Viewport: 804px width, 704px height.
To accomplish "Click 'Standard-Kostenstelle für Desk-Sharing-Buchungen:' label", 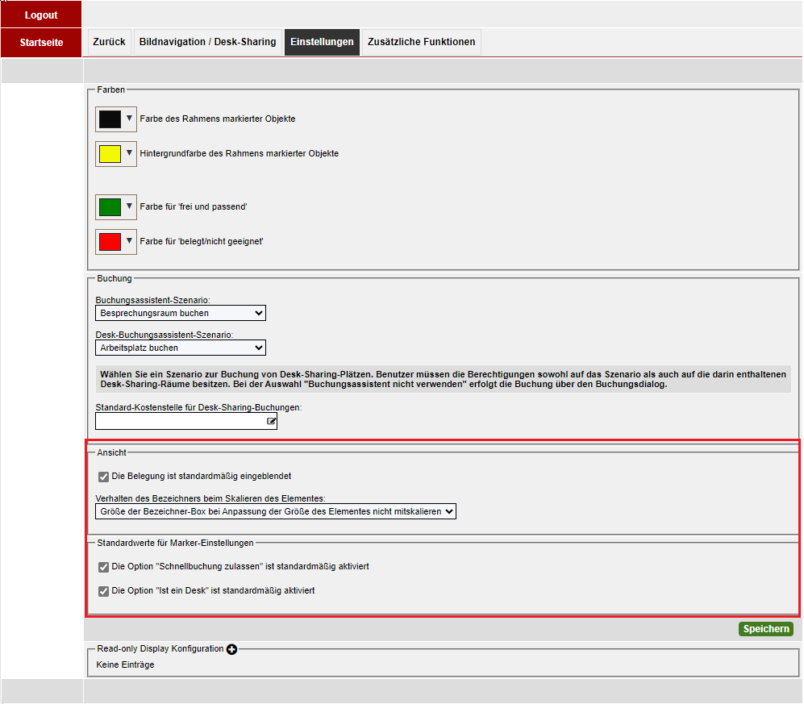I will pos(198,407).
